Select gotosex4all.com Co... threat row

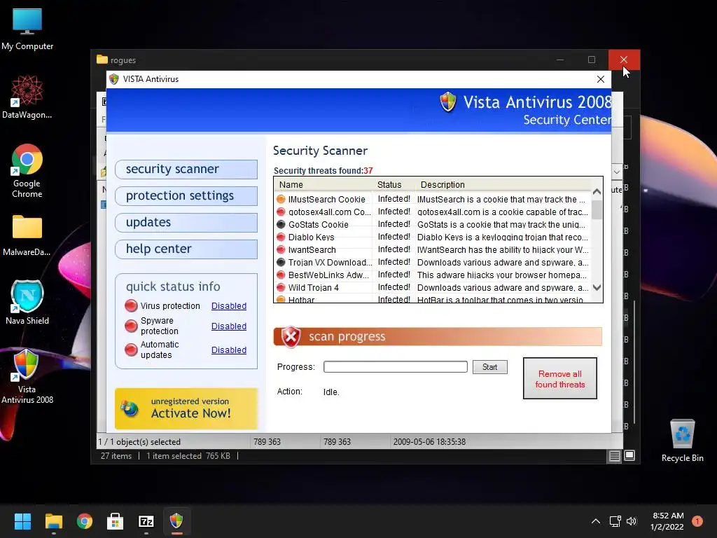(432, 212)
